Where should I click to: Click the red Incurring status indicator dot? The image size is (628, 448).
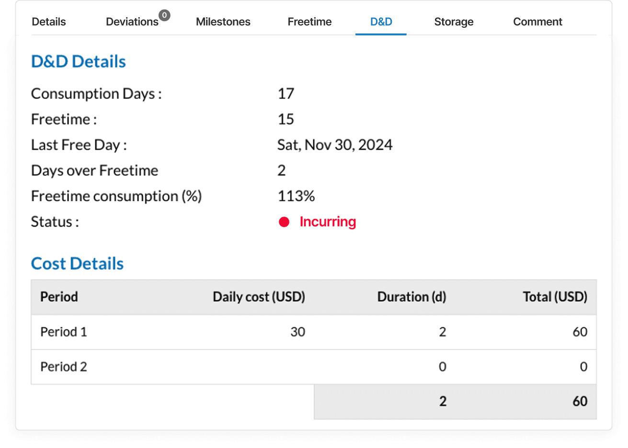click(x=285, y=221)
